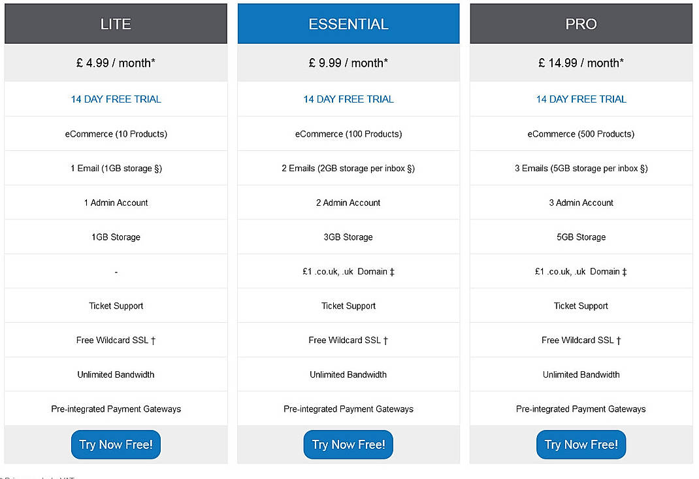This screenshot has height=479, width=699.
Task: Select the PRO plan header
Action: [x=581, y=24]
